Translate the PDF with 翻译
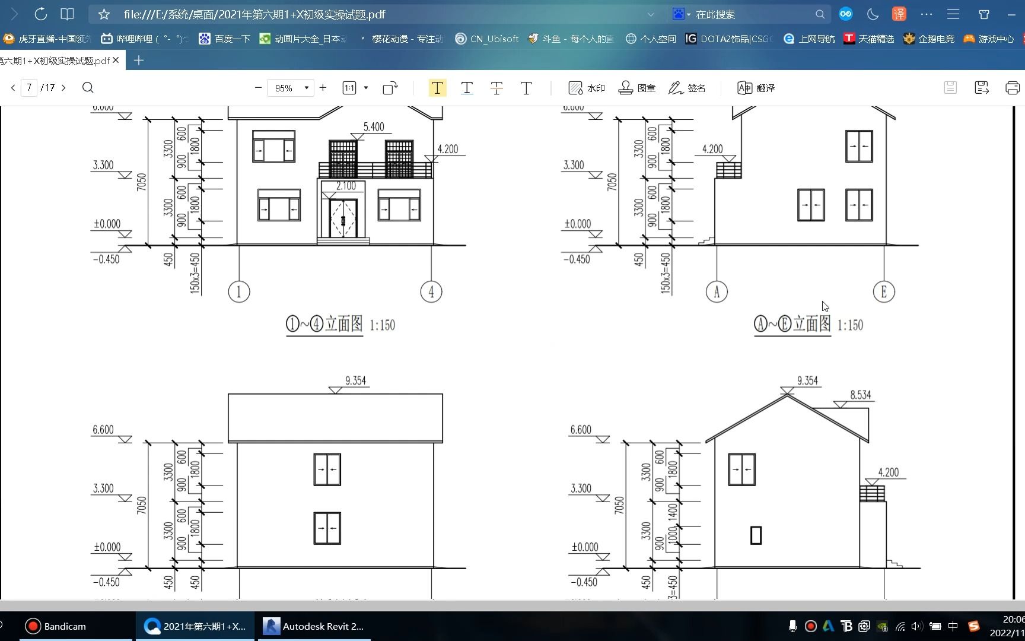This screenshot has width=1025, height=641. click(x=755, y=88)
